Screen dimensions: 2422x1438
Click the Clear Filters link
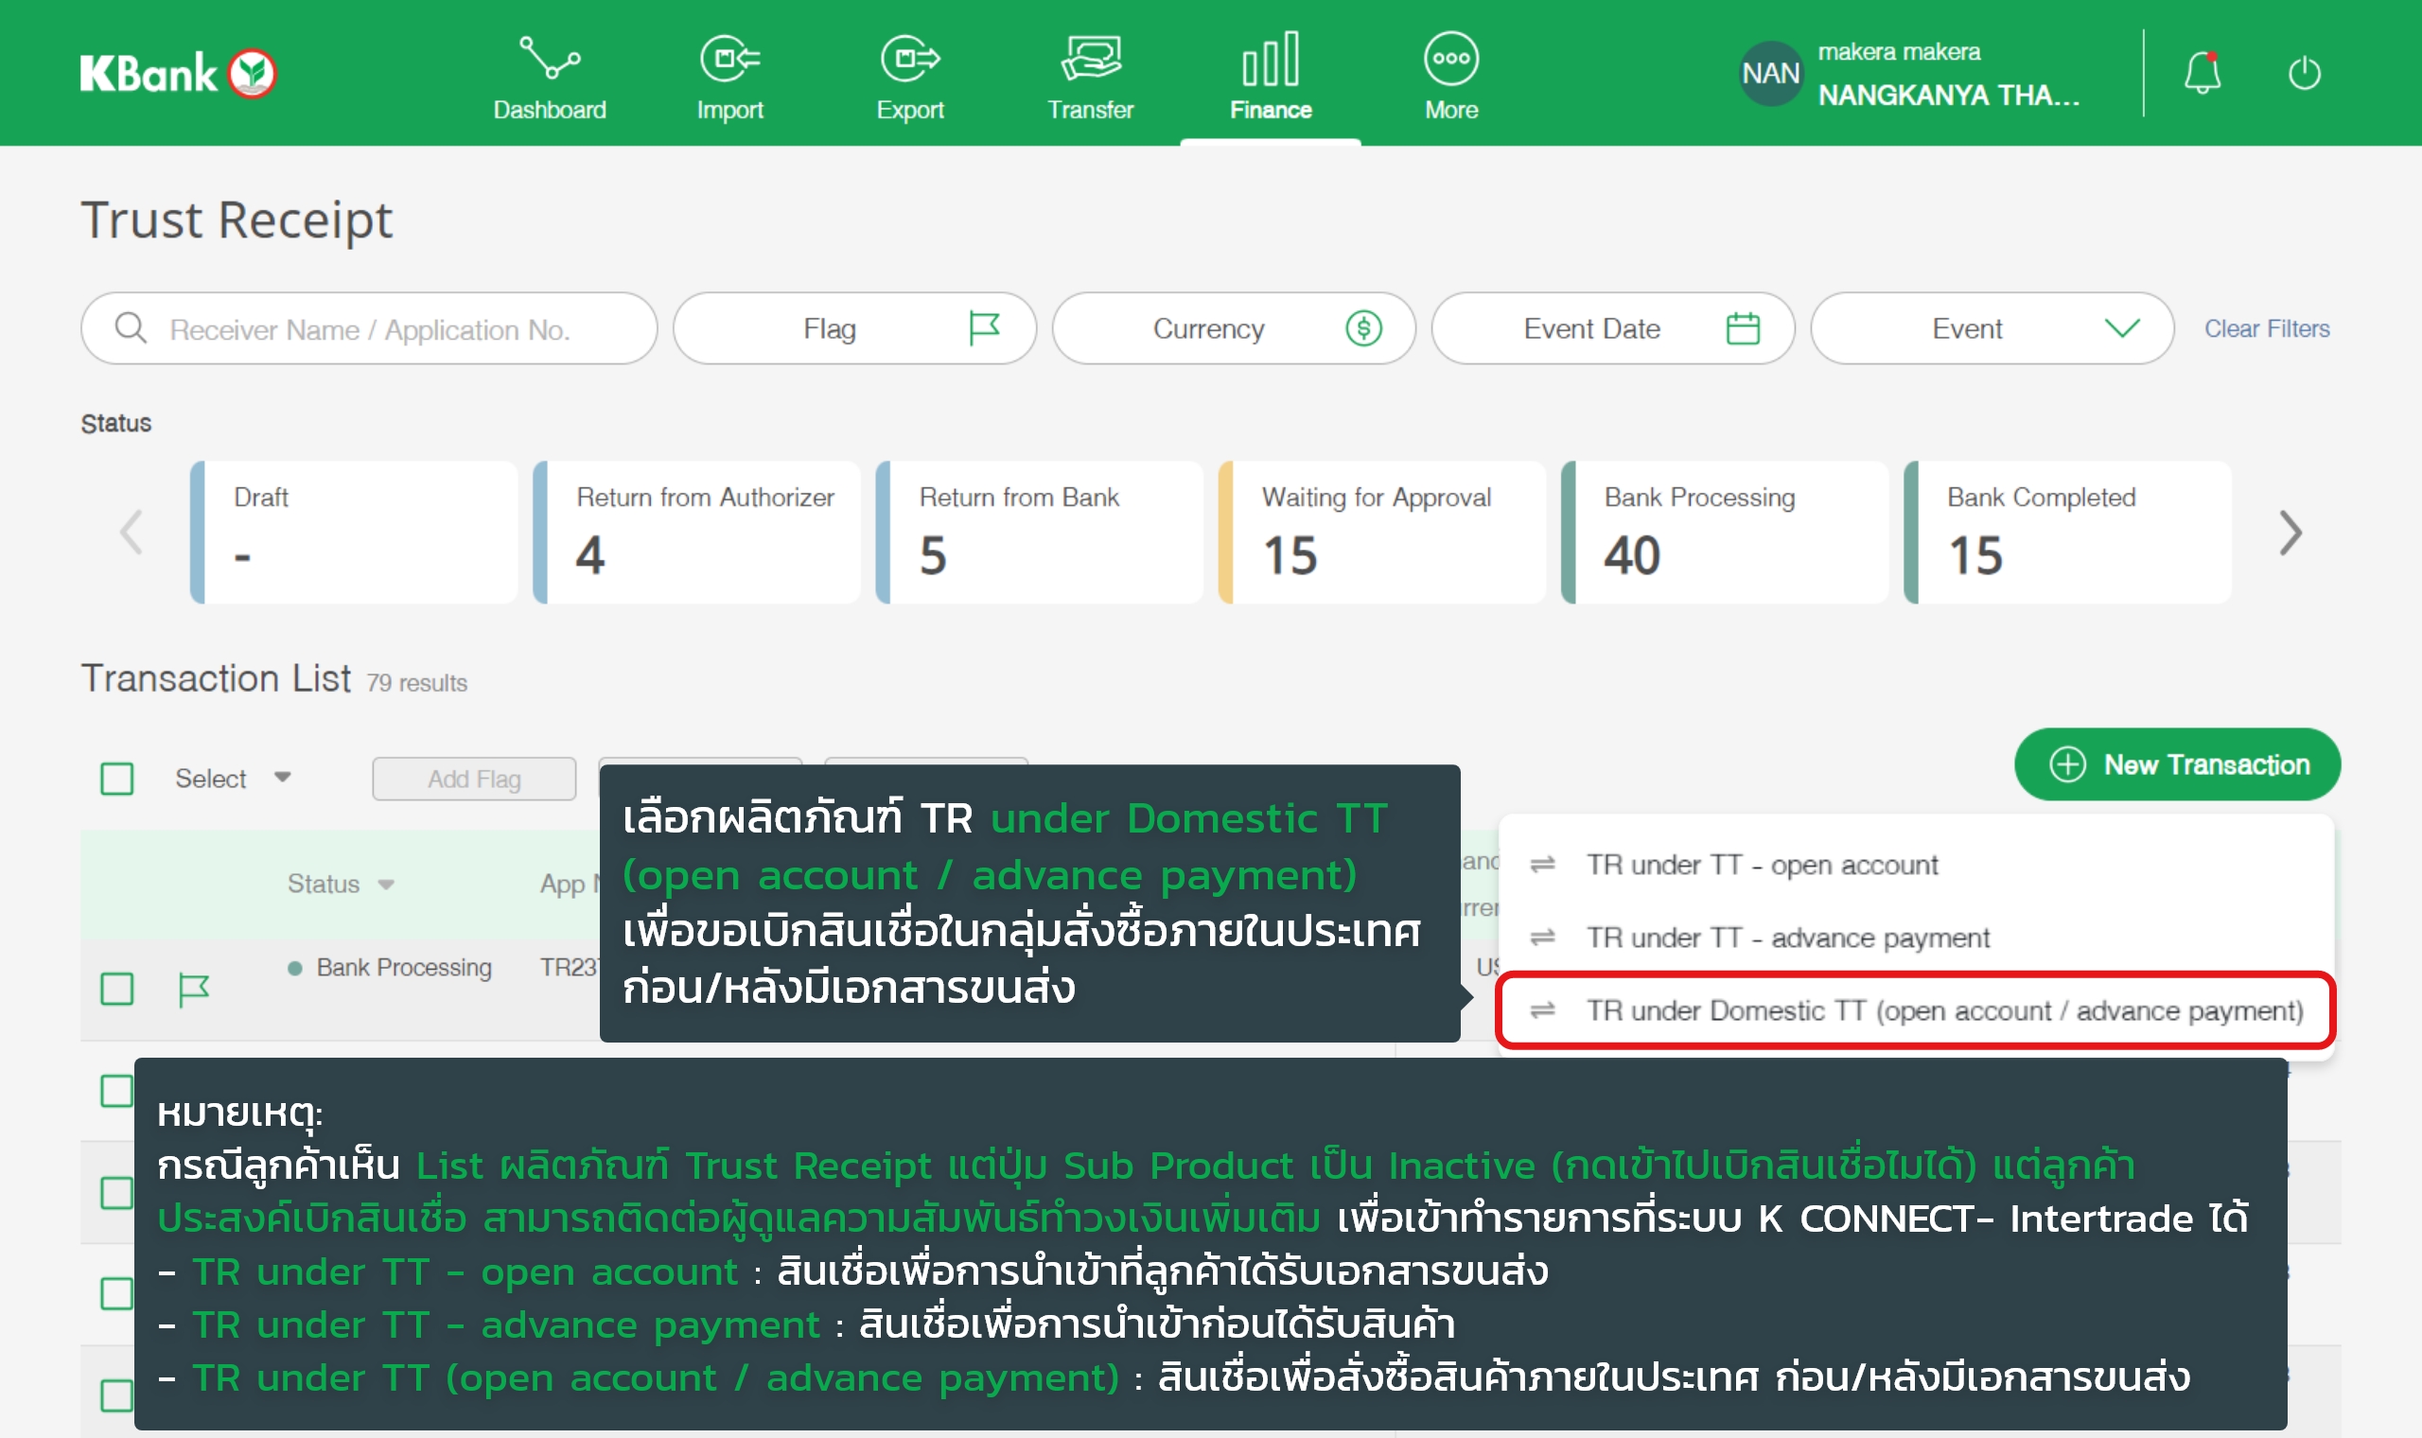click(2266, 329)
